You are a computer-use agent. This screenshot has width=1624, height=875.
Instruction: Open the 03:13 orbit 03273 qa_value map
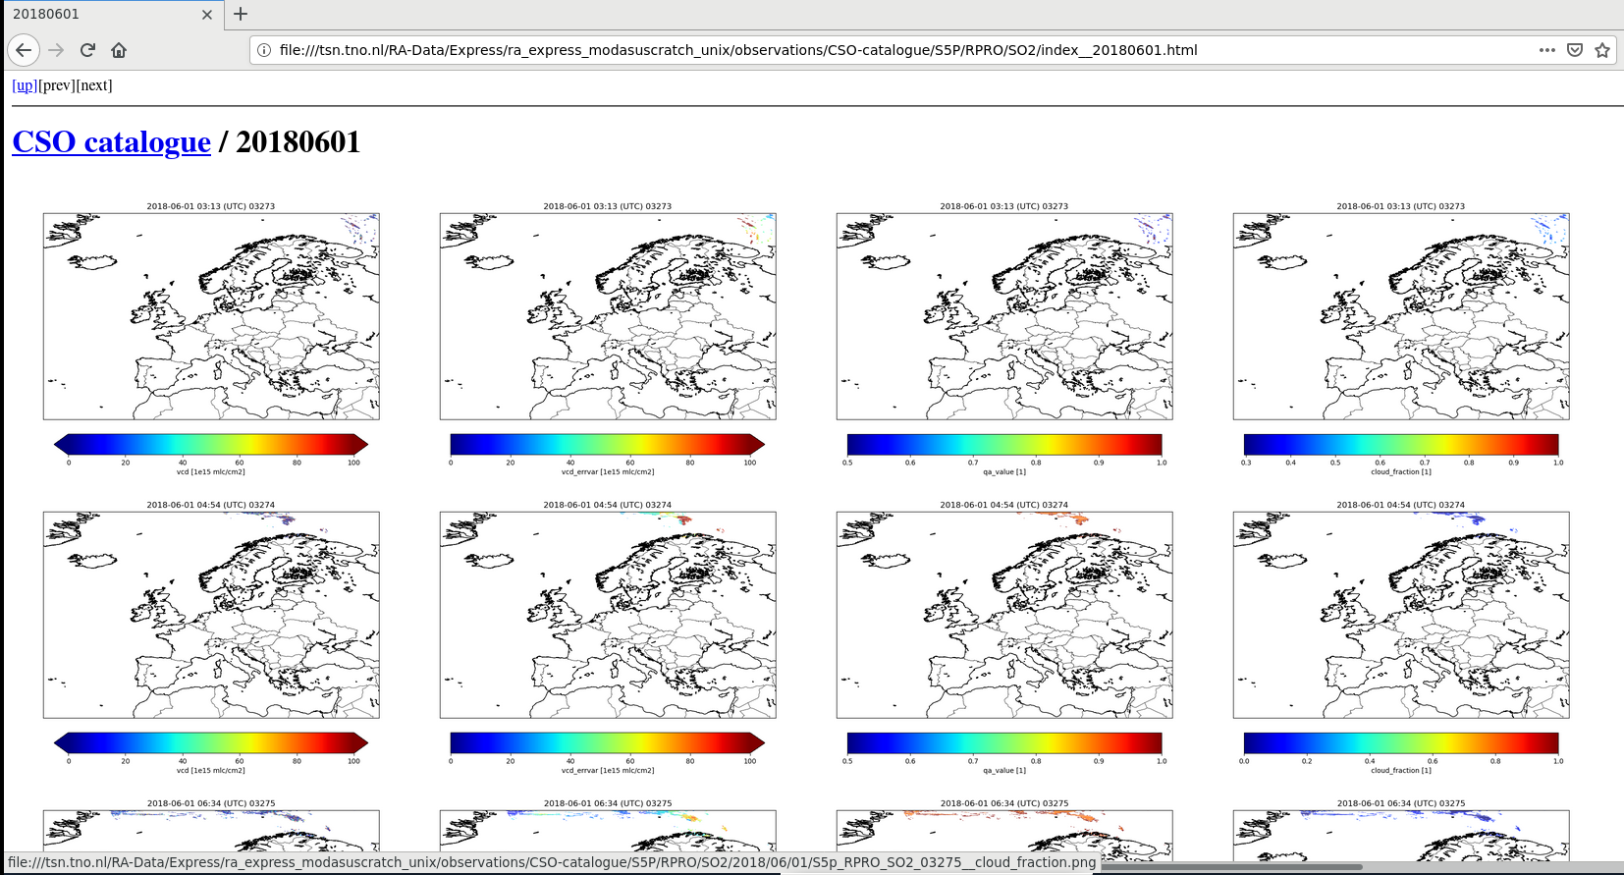(1004, 316)
